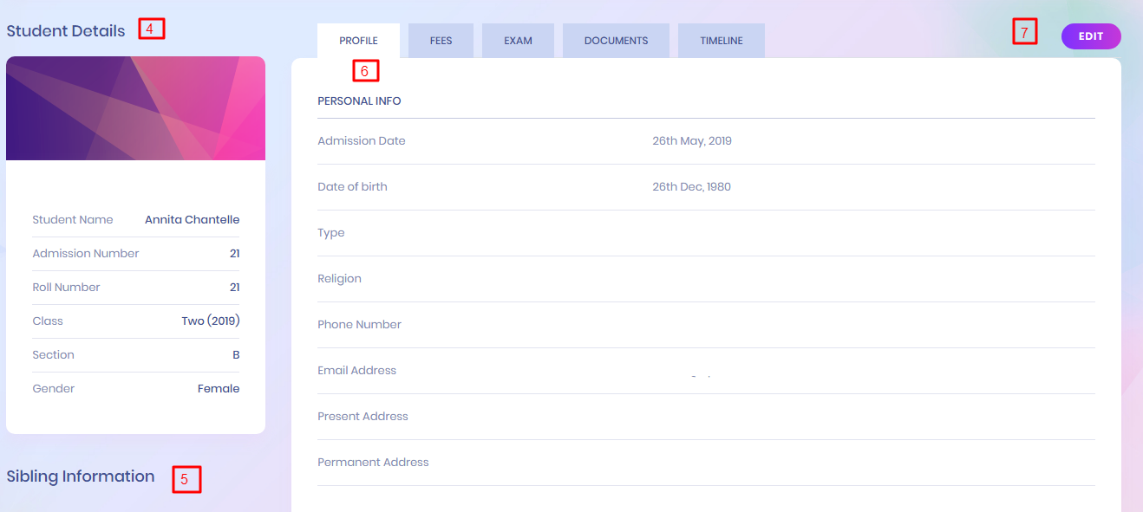This screenshot has width=1143, height=512.
Task: Click the purple-pink student banner image
Action: tap(135, 108)
